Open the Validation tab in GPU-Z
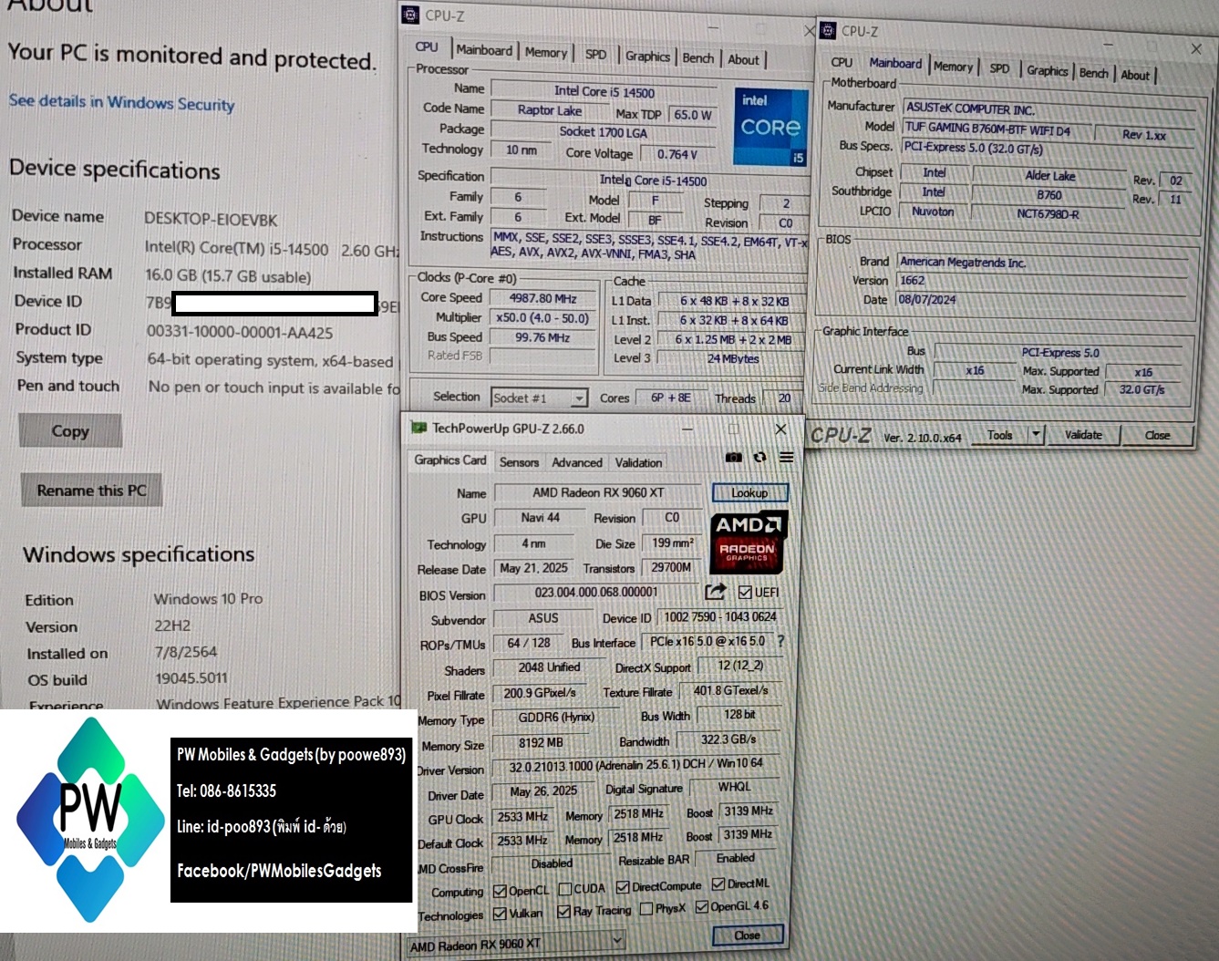The height and width of the screenshot is (961, 1219). pyautogui.click(x=638, y=462)
